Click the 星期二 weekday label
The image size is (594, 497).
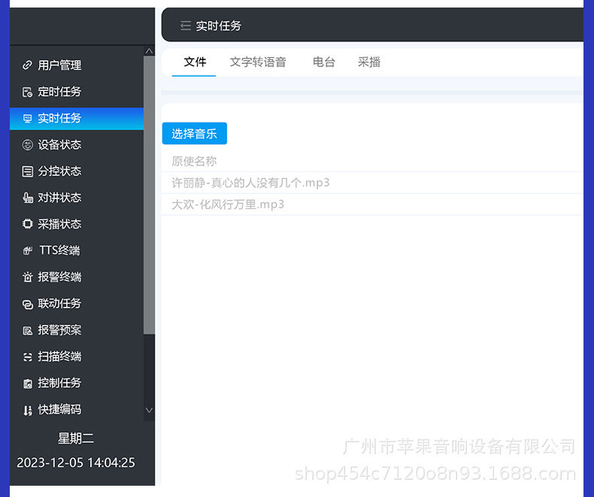pyautogui.click(x=76, y=438)
